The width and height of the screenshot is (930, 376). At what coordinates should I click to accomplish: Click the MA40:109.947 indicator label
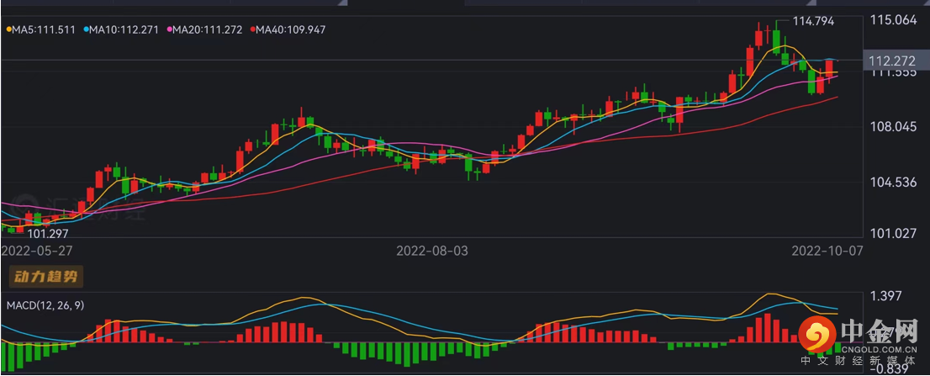288,29
